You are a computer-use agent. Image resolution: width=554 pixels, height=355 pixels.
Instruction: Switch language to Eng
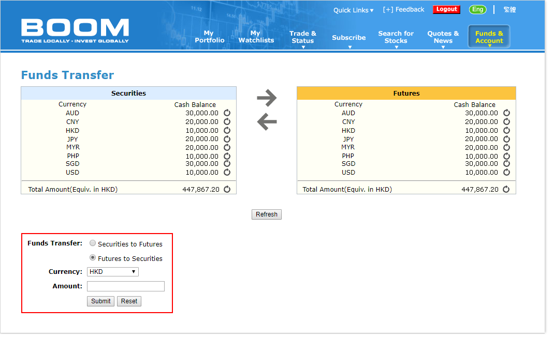(478, 9)
